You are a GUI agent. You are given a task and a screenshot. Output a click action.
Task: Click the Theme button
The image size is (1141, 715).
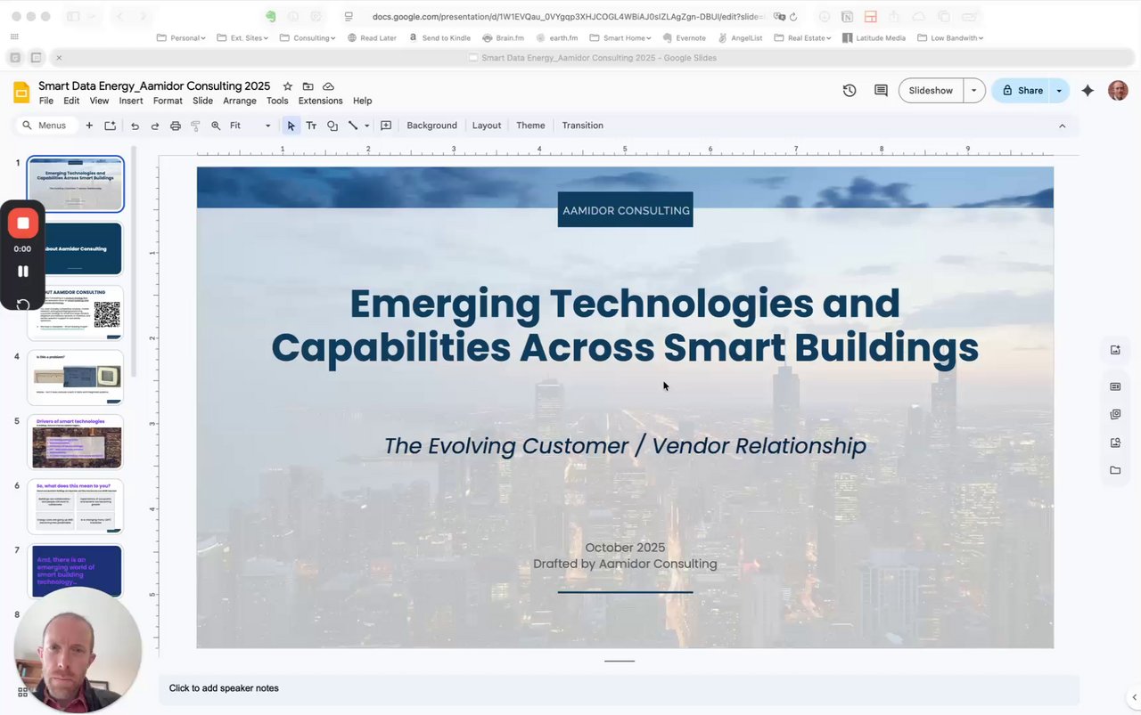point(530,126)
